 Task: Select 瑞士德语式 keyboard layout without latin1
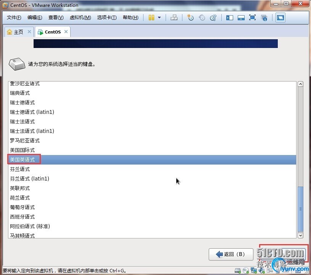[x=152, y=102]
